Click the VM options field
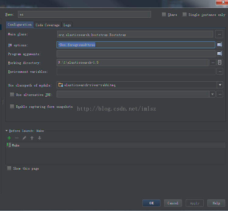Viewport: 228px width, 211px height. (x=136, y=45)
